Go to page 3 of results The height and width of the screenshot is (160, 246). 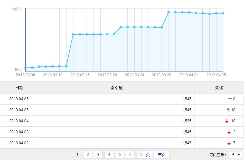click(x=98, y=155)
